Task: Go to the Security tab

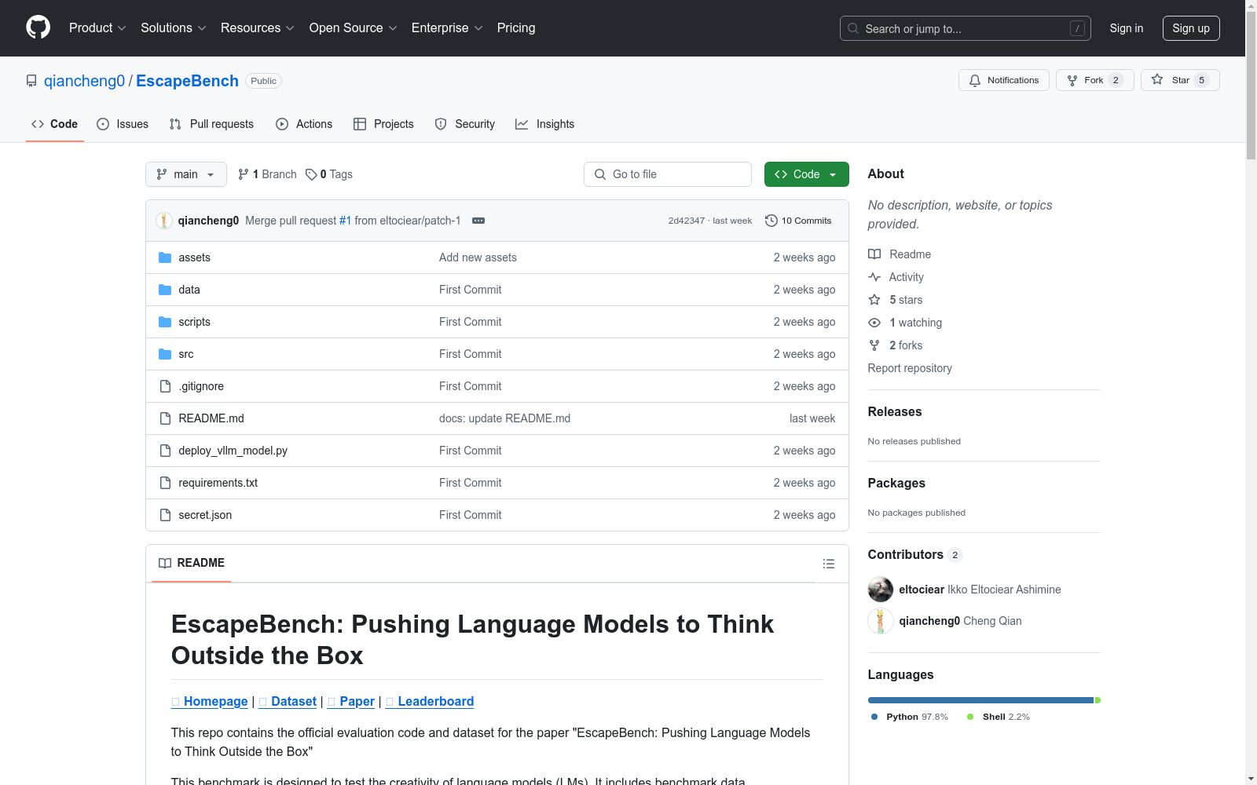Action: pyautogui.click(x=465, y=124)
